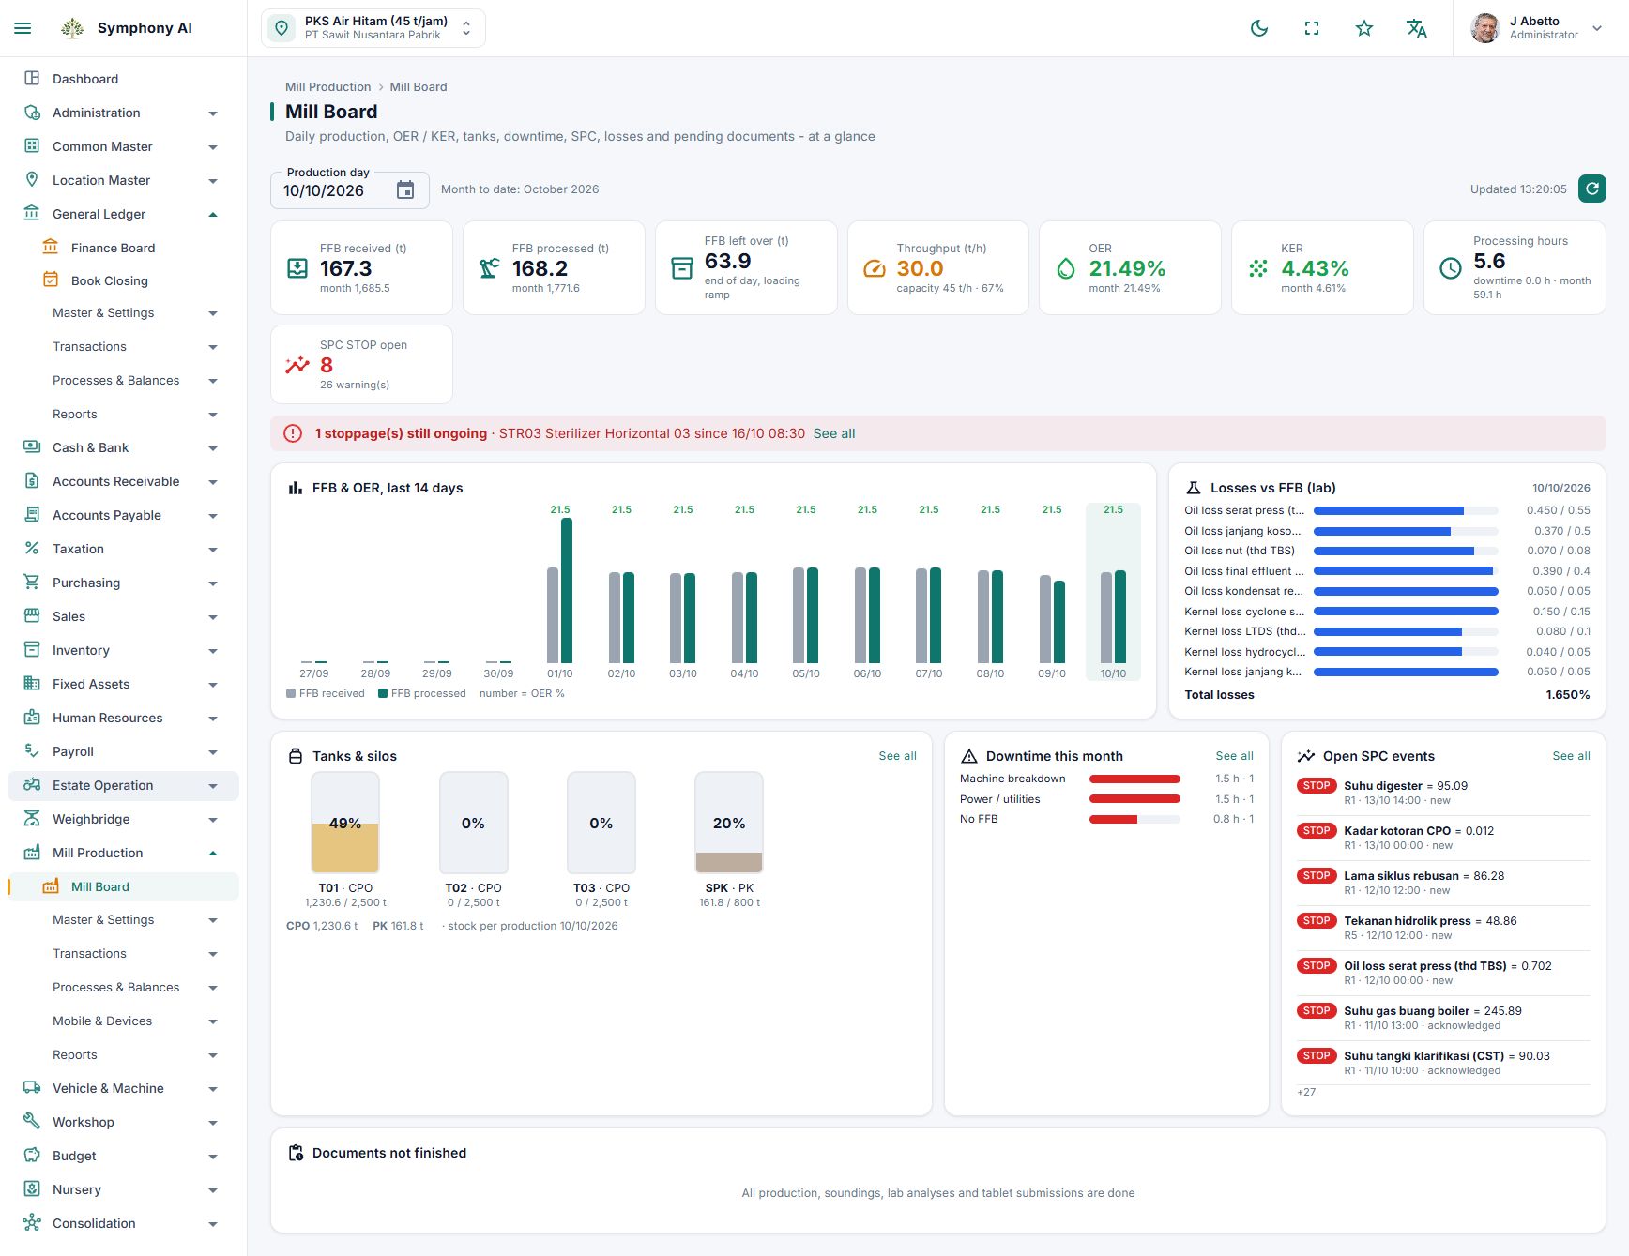Click the Suhu gas buang boiler event
The height and width of the screenshot is (1256, 1629).
pyautogui.click(x=1443, y=1018)
